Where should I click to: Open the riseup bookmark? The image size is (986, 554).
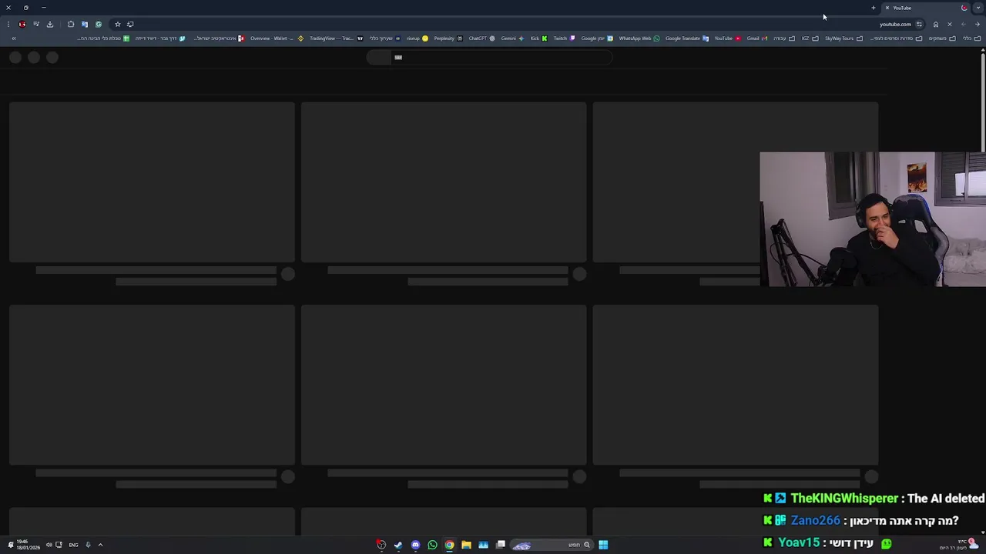click(x=417, y=38)
